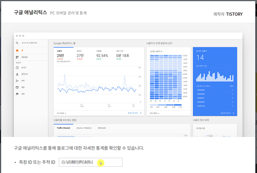The image size is (257, 173).
Task: Click page path /2466049 in realtime list
Action: click(201, 94)
